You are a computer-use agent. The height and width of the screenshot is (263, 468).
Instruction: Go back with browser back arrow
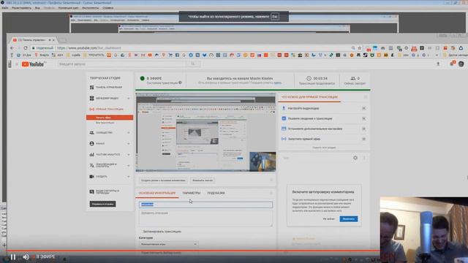(x=12, y=47)
